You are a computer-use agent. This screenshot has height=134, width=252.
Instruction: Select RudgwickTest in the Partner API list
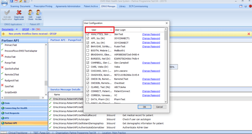pos(12,81)
